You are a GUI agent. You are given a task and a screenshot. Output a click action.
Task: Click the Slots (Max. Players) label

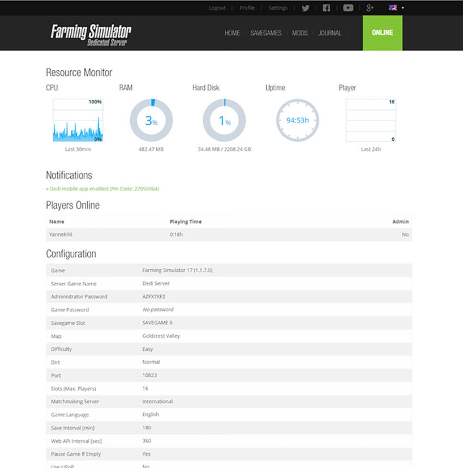74,389
